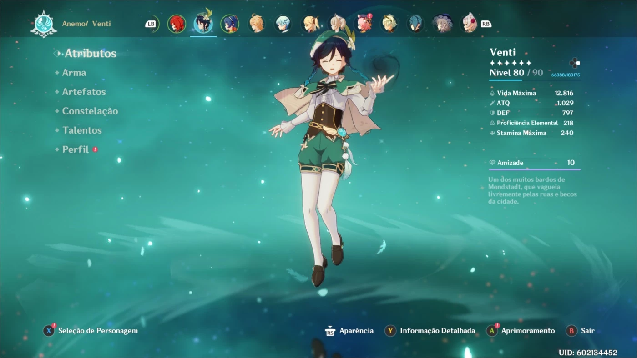Select the pale-blonde portrait with green-tinted hair
Image resolution: width=637 pixels, height=358 pixels.
pos(389,24)
